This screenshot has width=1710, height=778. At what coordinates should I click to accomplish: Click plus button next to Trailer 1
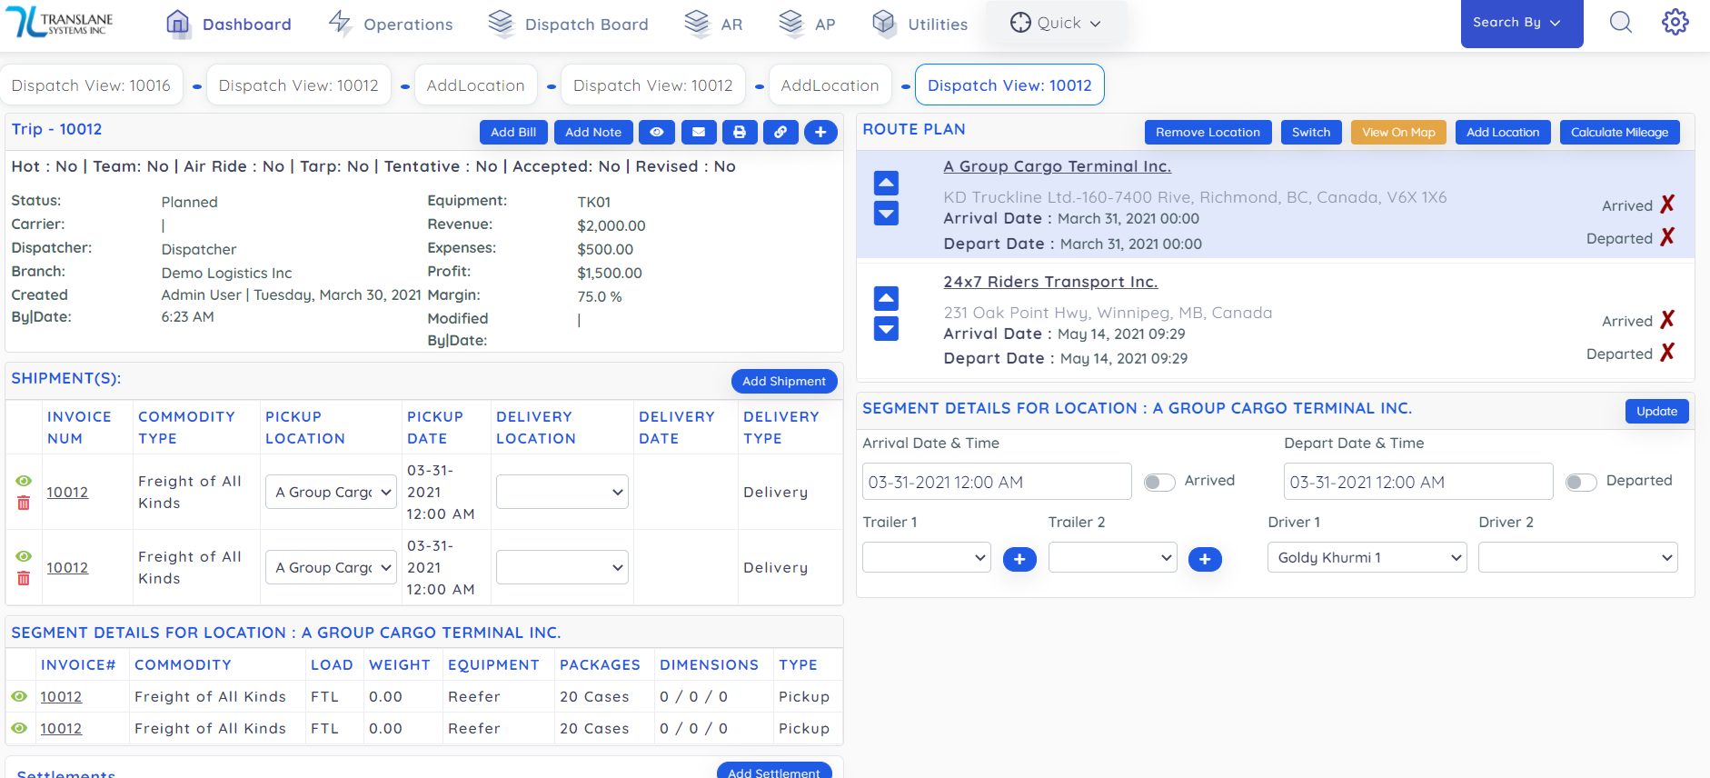tap(1019, 559)
